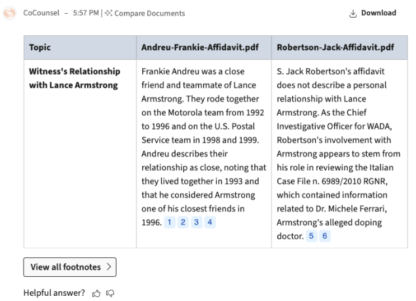416x301 pixels.
Task: Click the Compare Documents sparkle icon
Action: click(x=109, y=13)
